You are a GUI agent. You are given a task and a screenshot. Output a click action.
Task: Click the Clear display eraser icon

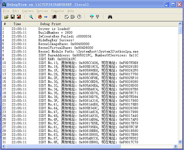click(x=67, y=17)
